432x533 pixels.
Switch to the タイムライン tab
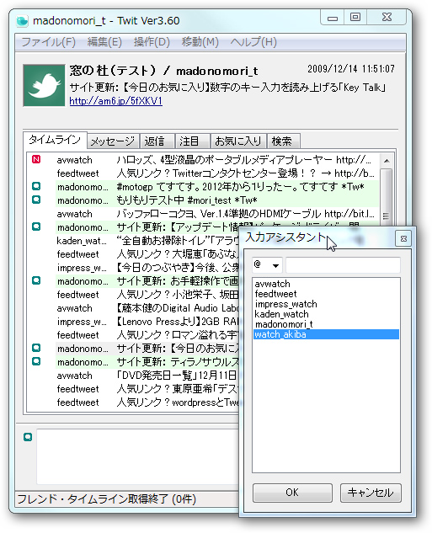(x=55, y=140)
